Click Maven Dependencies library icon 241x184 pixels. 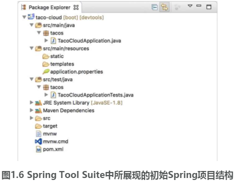point(38,110)
